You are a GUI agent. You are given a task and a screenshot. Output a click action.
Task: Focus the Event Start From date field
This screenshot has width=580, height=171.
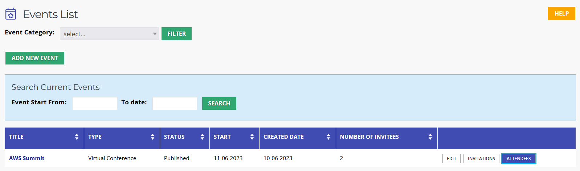(95, 103)
